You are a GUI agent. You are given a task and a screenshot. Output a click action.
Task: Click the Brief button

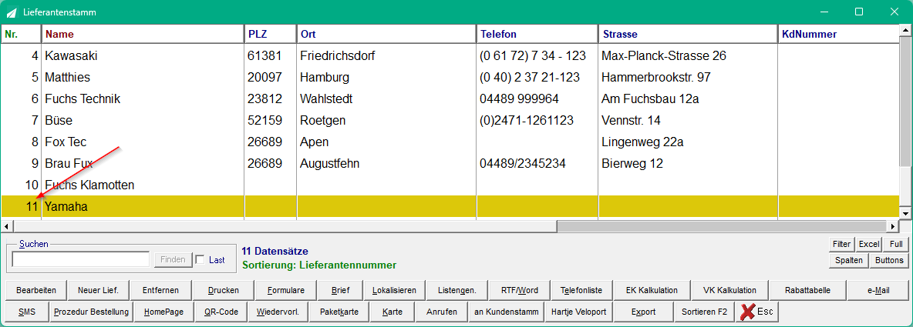point(340,290)
